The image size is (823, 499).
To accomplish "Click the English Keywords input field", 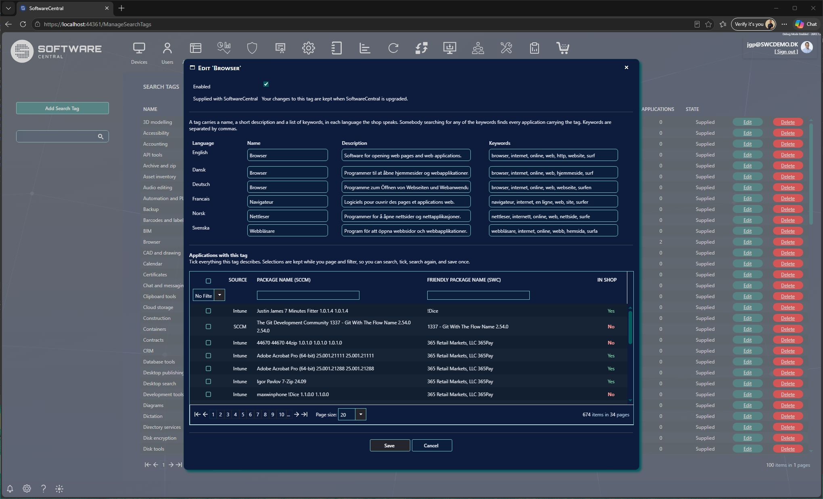I will (x=553, y=155).
